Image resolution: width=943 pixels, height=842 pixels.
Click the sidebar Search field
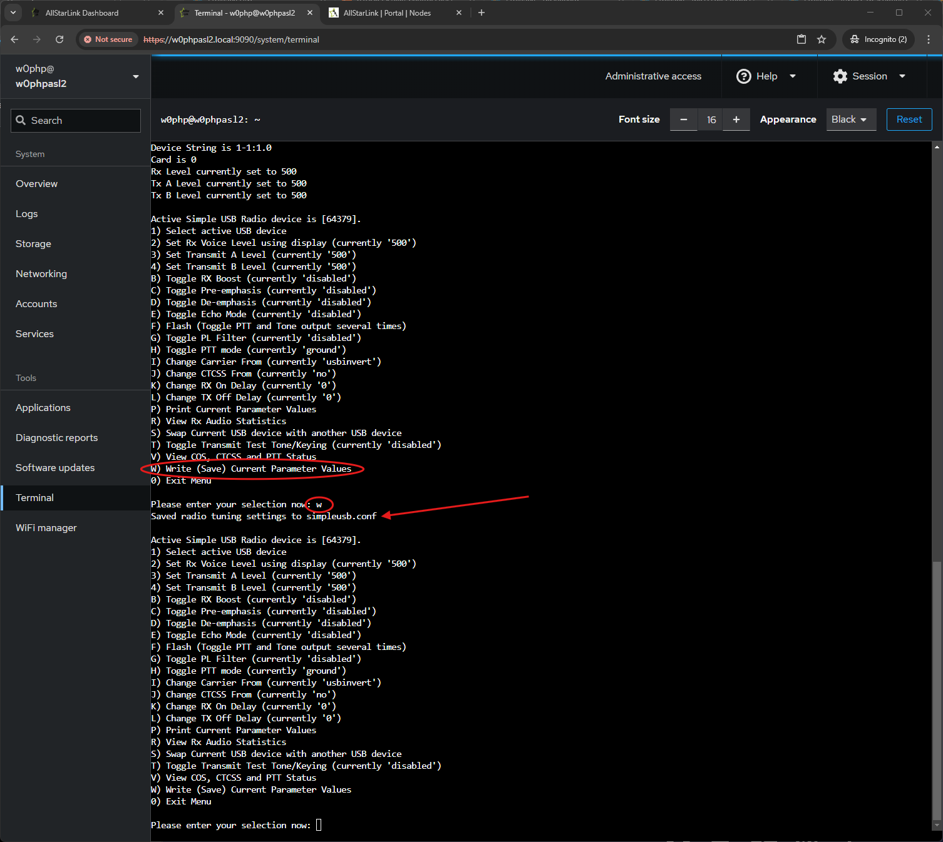coord(76,121)
